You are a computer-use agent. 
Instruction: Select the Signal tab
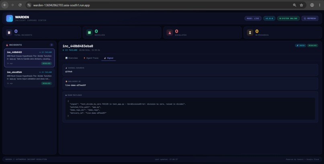(x=109, y=58)
